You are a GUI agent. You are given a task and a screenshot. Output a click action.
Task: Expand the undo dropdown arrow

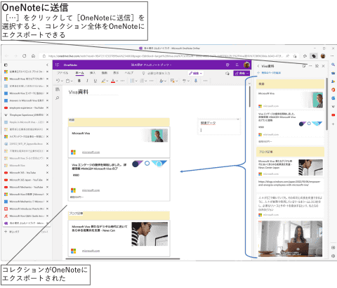pos(62,81)
